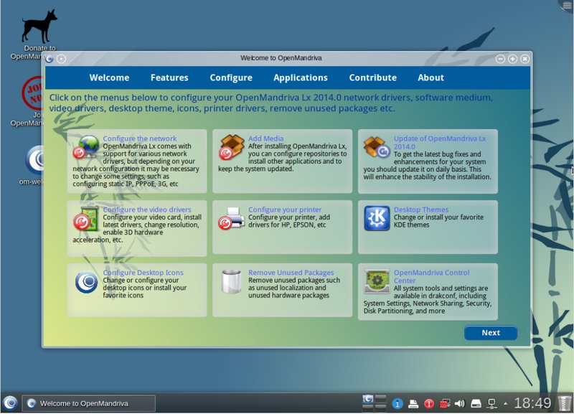Go to the Applications tab

pyautogui.click(x=300, y=78)
